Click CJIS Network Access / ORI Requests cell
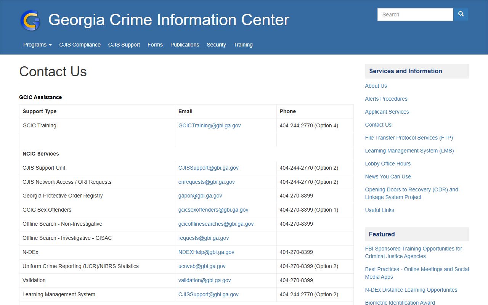This screenshot has width=488, height=305. [97, 182]
